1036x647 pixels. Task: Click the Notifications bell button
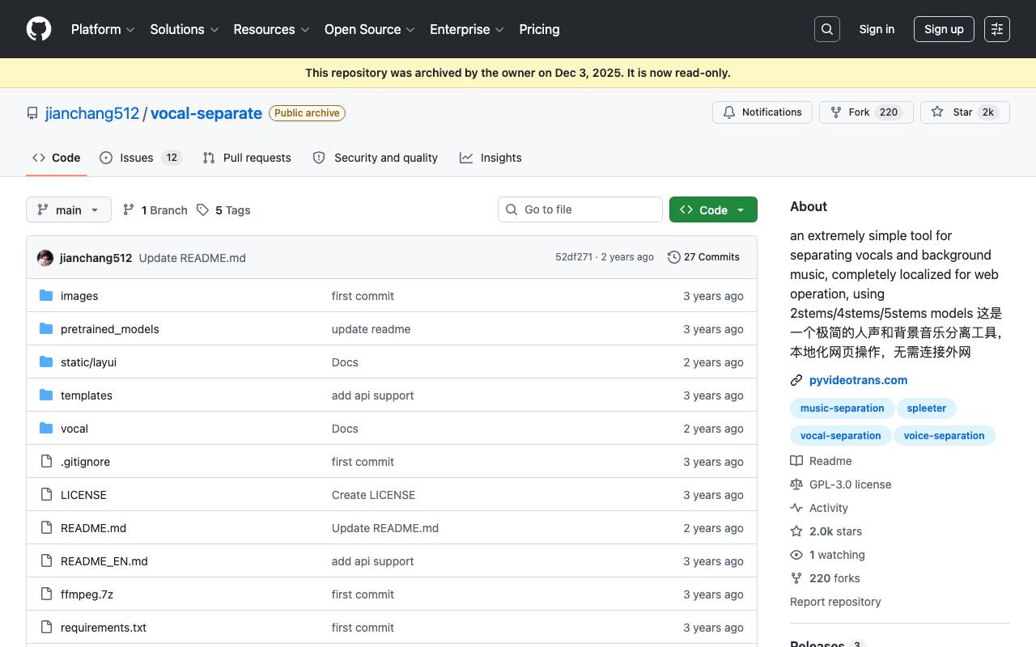pos(762,112)
